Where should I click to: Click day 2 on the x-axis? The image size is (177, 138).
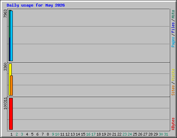tap(17, 134)
